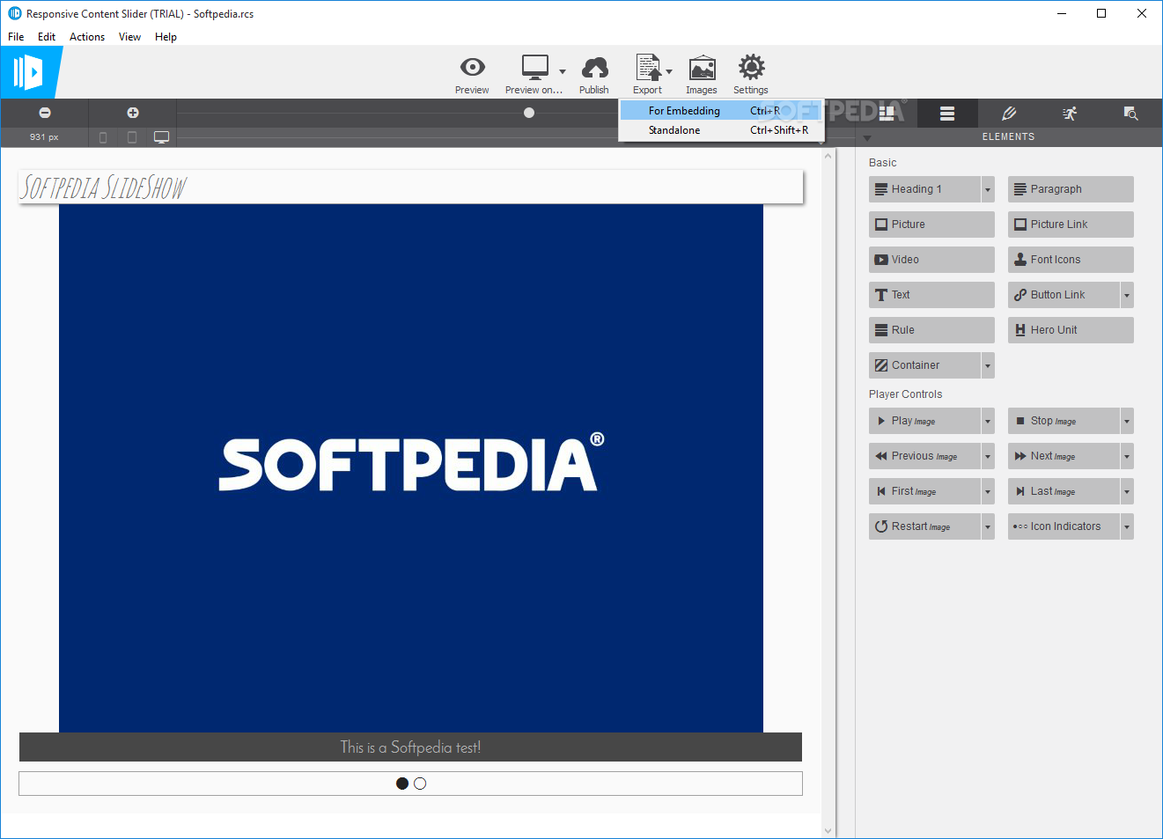Add a Last Image player control
1163x839 pixels.
[x=1064, y=491]
